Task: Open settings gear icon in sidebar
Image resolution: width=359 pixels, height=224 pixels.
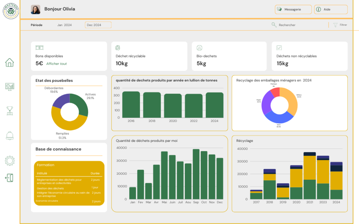Action: (x=10, y=160)
